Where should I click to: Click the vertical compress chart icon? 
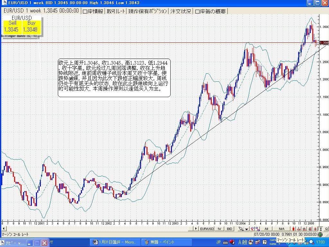[x=310, y=229]
